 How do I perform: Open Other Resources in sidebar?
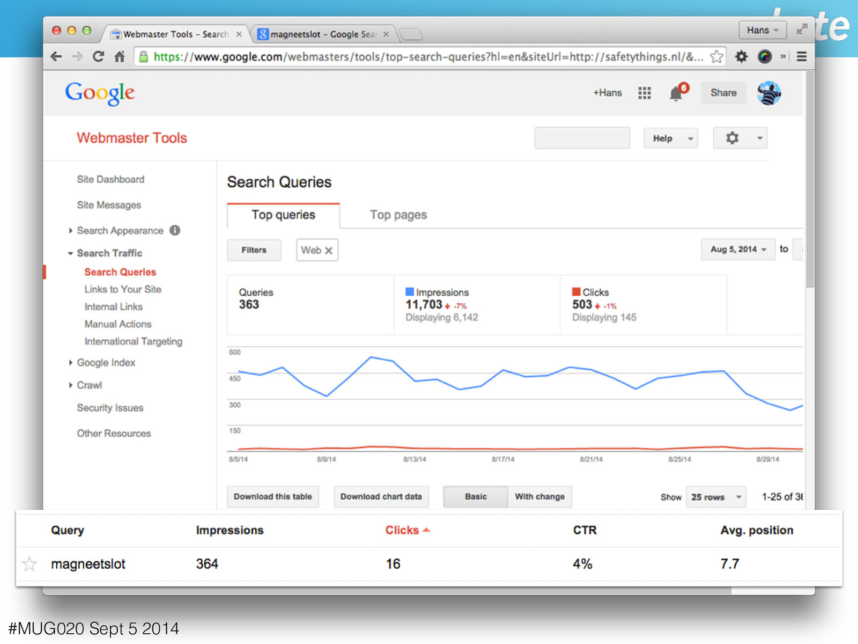114,433
